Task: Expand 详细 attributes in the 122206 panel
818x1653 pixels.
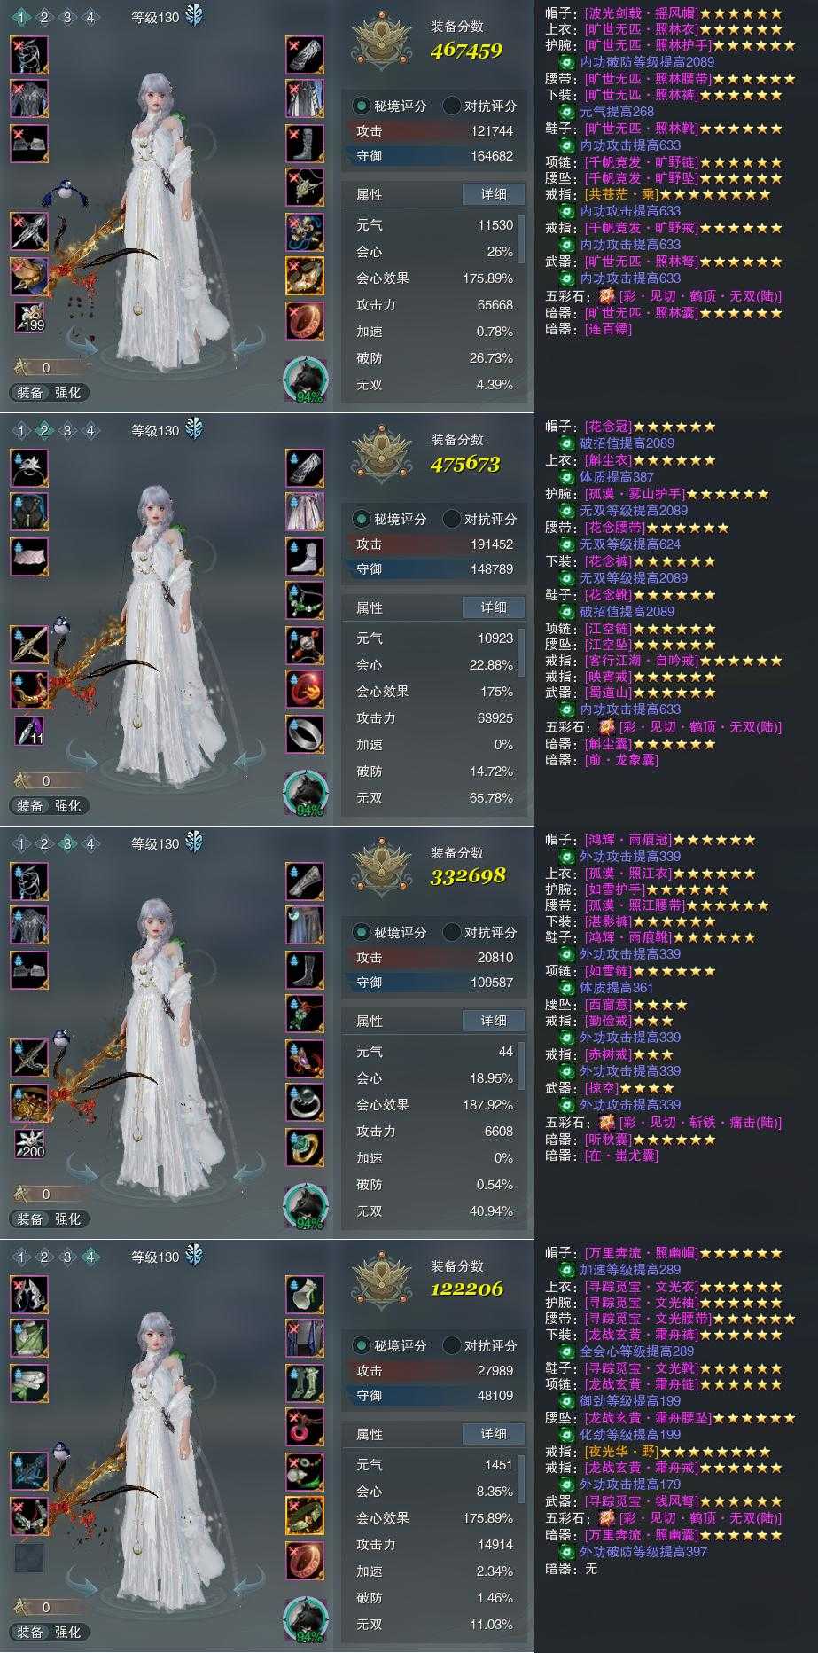Action: point(494,1434)
